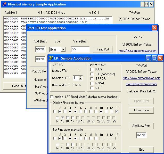This screenshot has height=154, width=164.
Task: Open the Size dropdown showing Byte
Action: (x=63, y=50)
